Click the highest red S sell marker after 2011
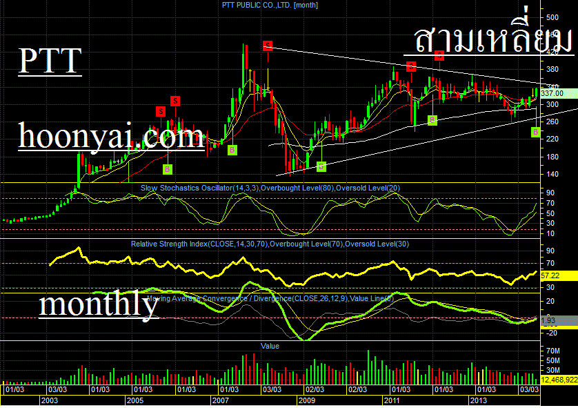Screen dimensions: 578x408 pos(439,56)
